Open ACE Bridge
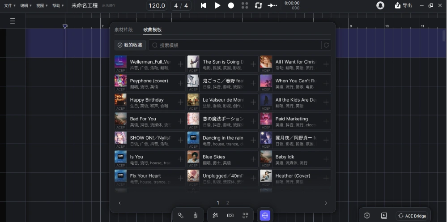This screenshot has height=222, width=447. click(412, 216)
